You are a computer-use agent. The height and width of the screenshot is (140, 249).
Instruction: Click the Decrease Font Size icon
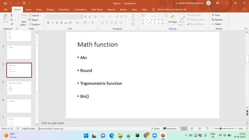90,17
